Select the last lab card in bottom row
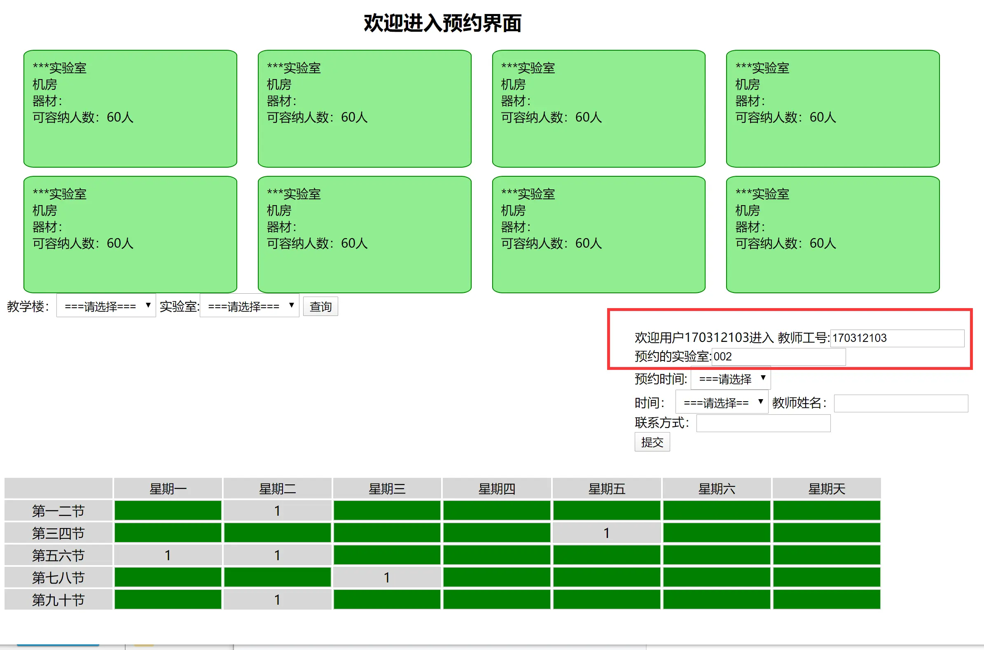 click(x=832, y=235)
